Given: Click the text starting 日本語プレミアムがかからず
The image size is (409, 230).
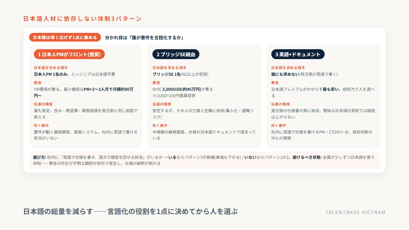Looking at the screenshot, I should (x=323, y=92).
